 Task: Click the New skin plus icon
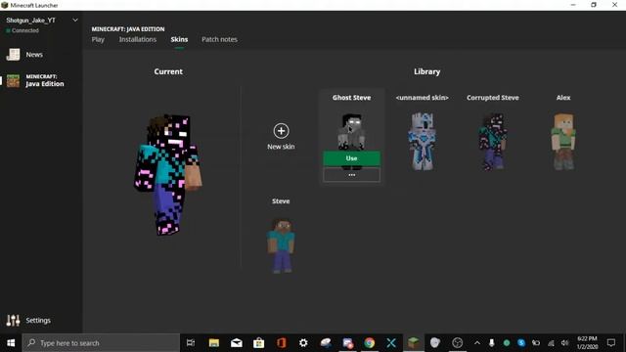[x=281, y=131]
